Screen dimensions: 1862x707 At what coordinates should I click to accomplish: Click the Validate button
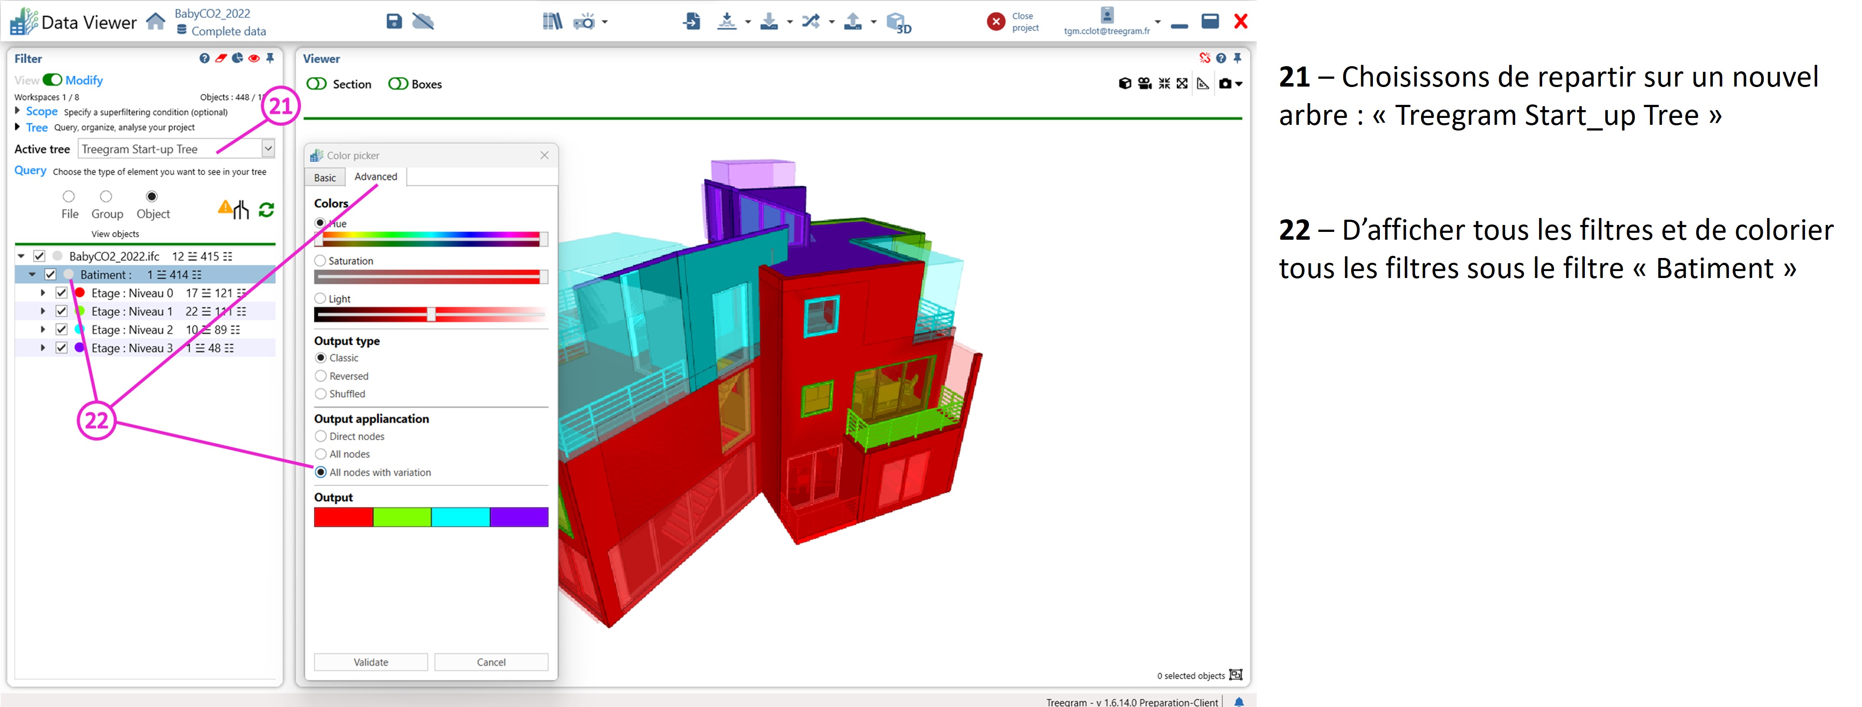coord(371,662)
